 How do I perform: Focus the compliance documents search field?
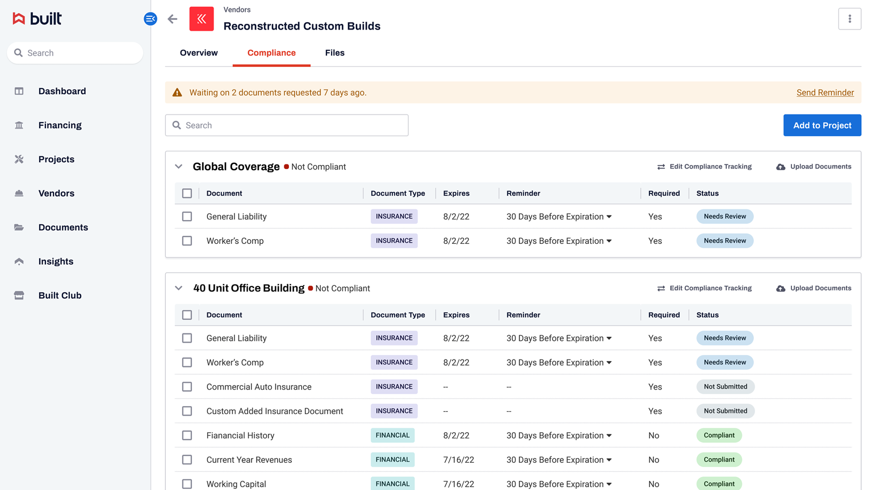pyautogui.click(x=287, y=125)
